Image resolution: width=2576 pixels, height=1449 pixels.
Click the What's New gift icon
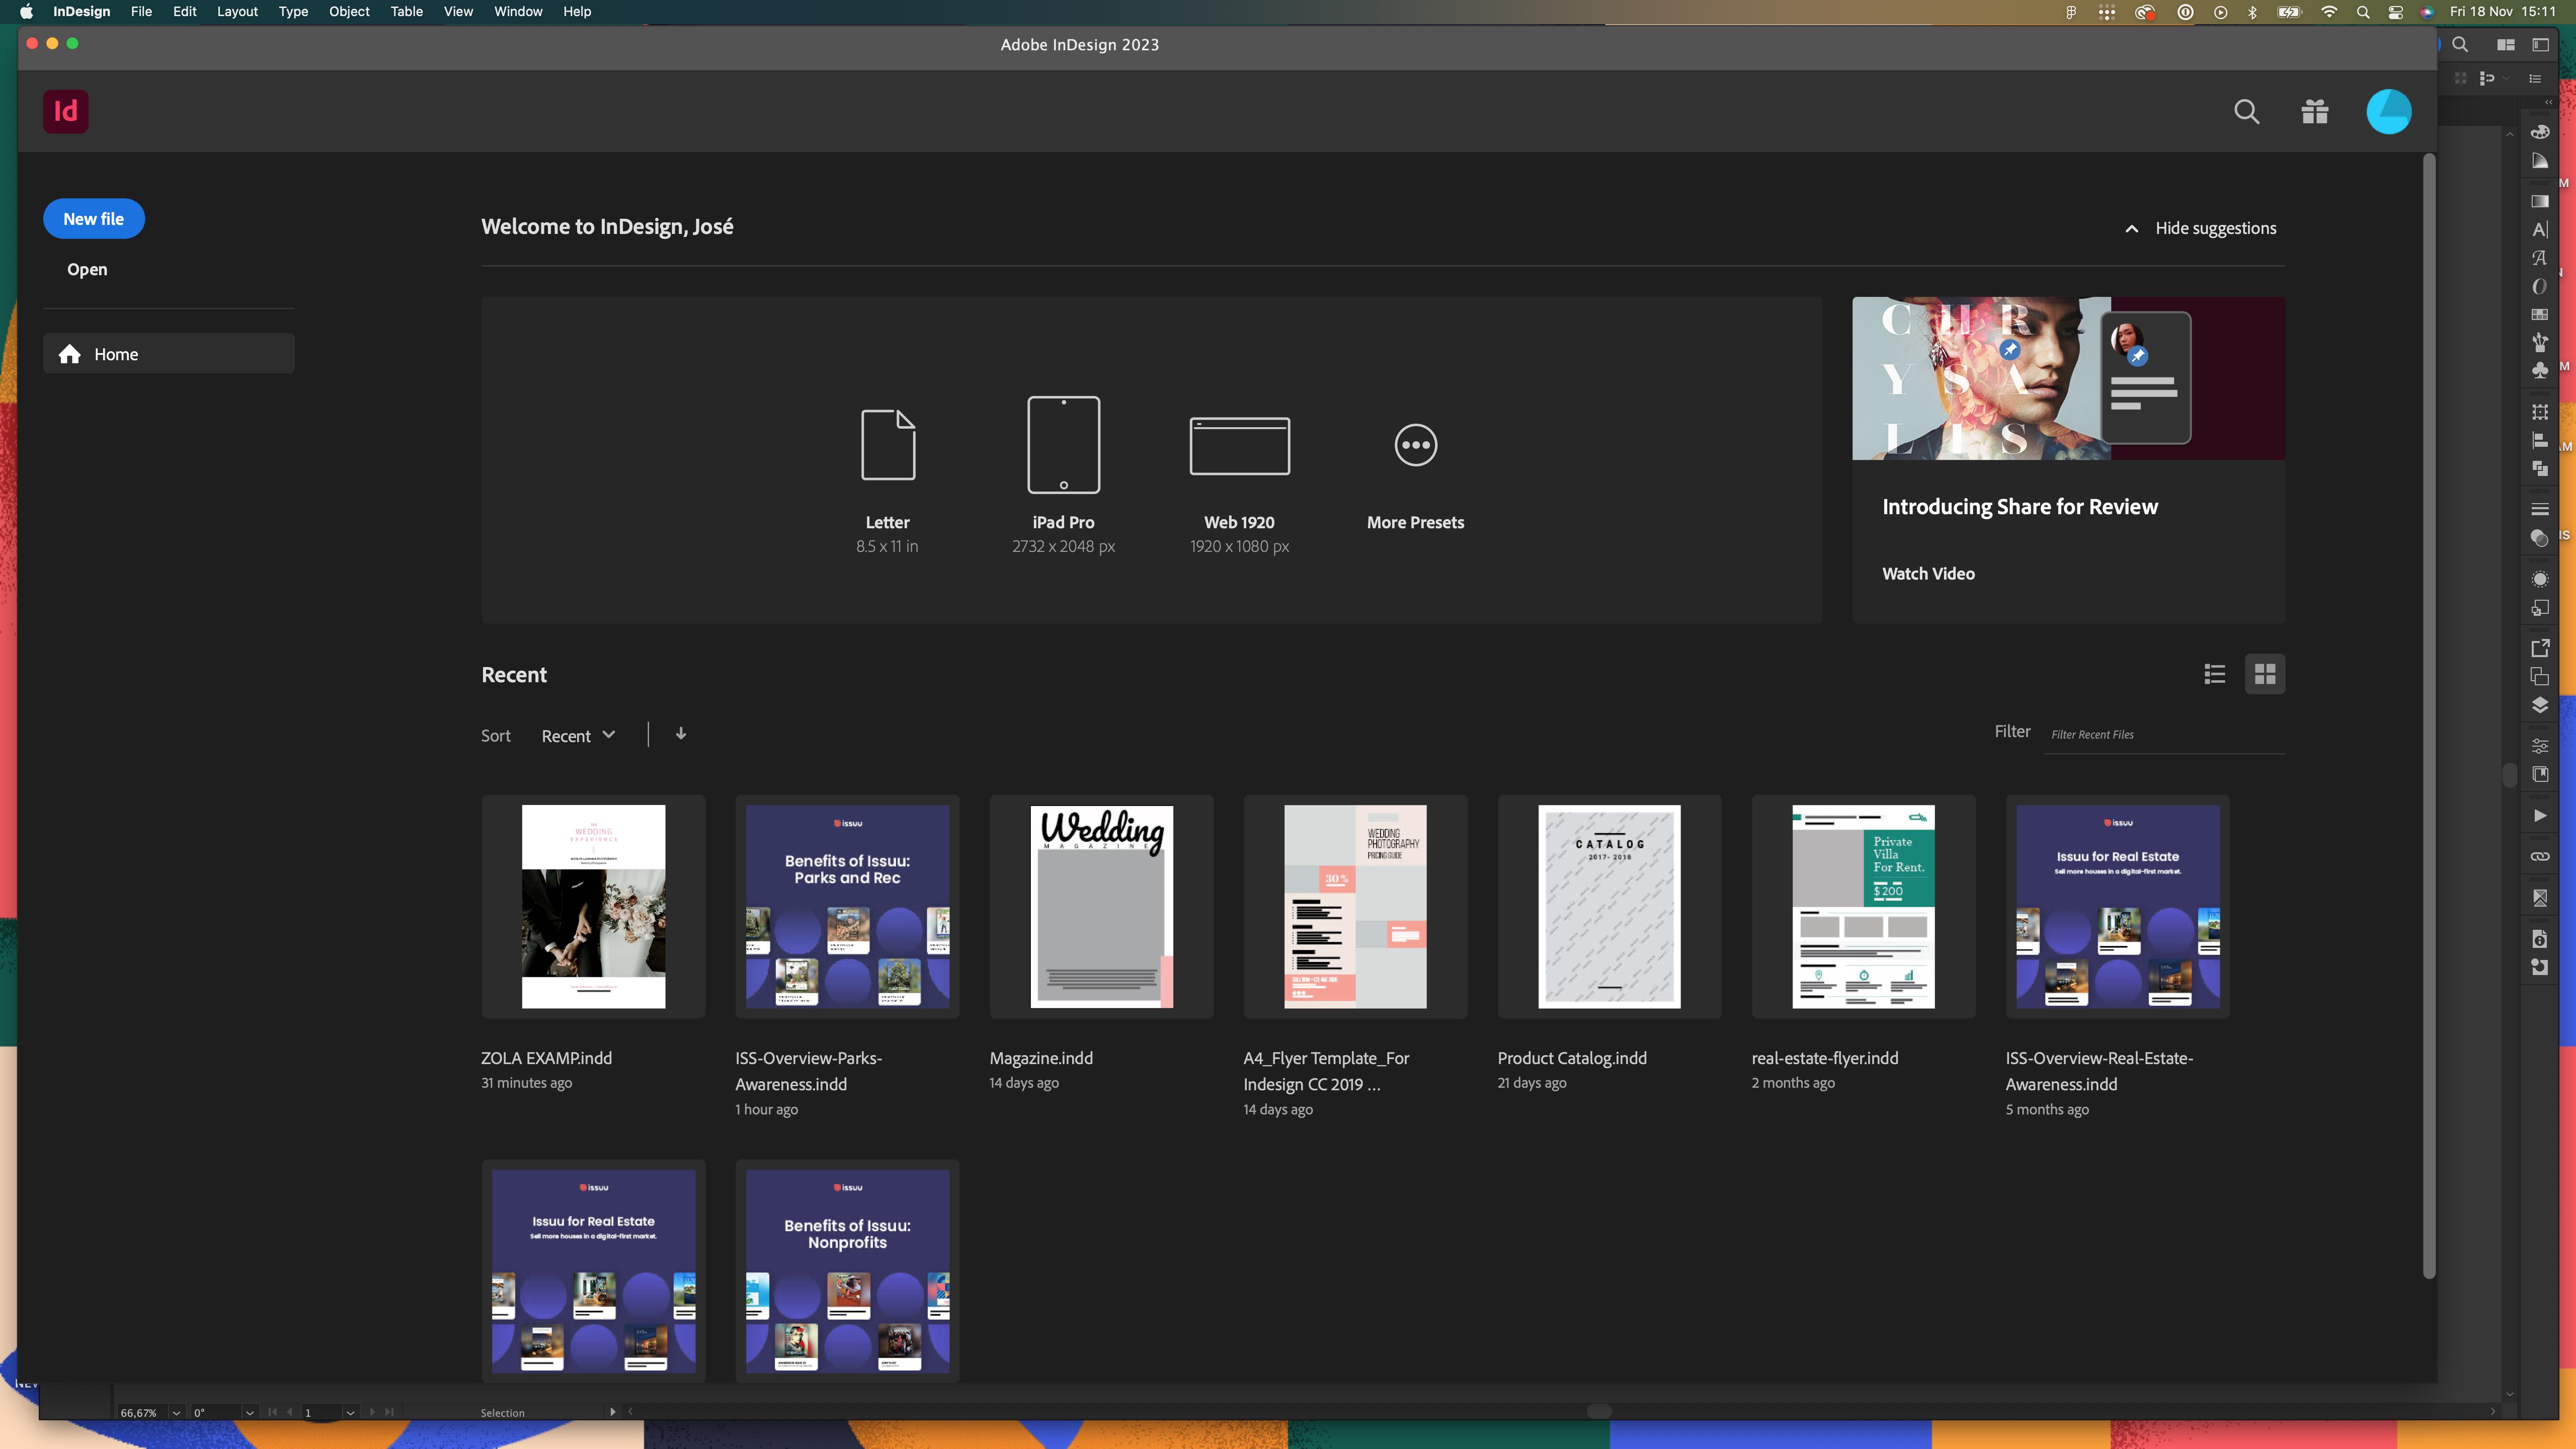(2314, 111)
